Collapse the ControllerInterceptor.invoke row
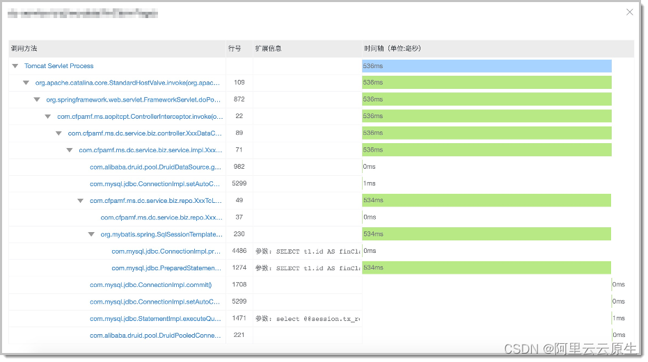The image size is (648, 362). coord(48,117)
